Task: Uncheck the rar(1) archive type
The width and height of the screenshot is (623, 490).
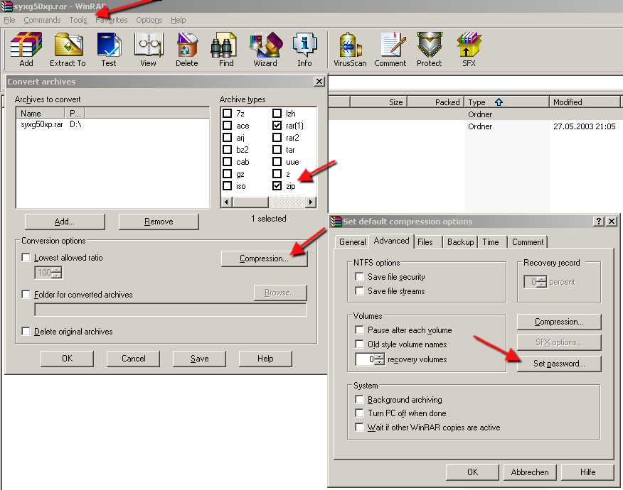Action: pyautogui.click(x=277, y=126)
